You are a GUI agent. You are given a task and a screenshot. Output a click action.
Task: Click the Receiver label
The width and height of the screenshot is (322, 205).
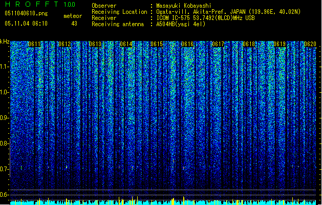point(104,18)
